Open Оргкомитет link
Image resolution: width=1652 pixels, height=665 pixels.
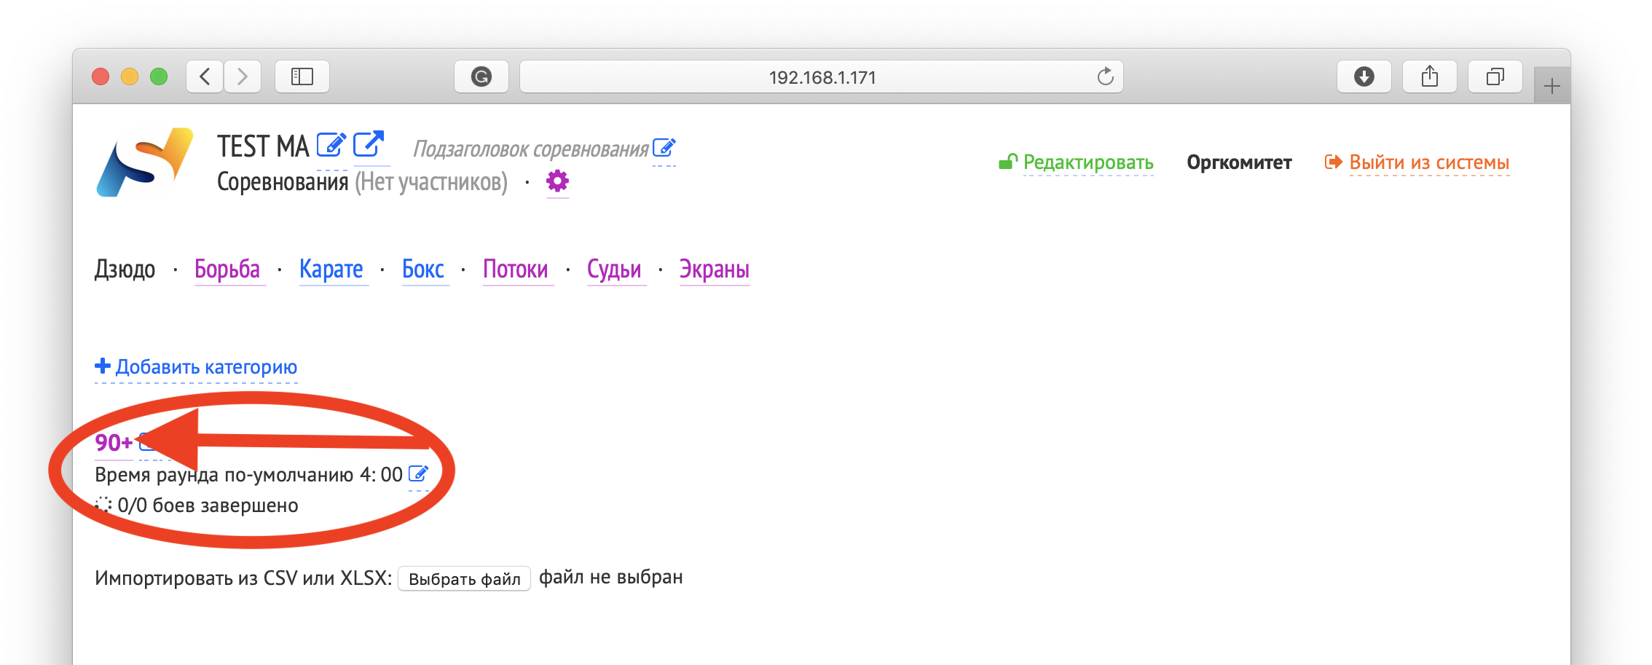(x=1239, y=162)
